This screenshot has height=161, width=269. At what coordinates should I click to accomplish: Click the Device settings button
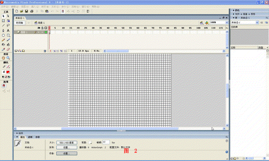click(x=67, y=153)
